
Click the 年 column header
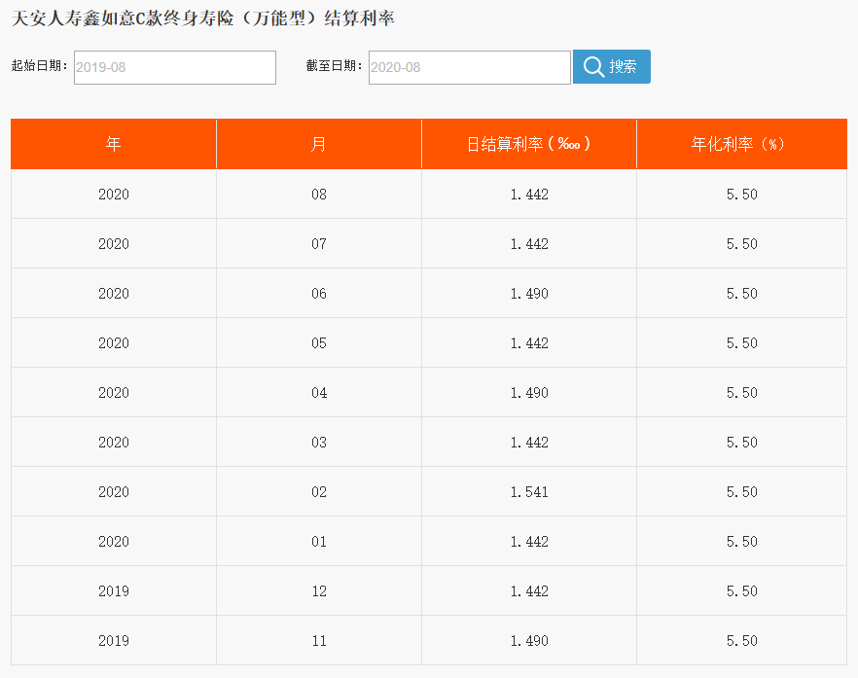click(x=113, y=144)
